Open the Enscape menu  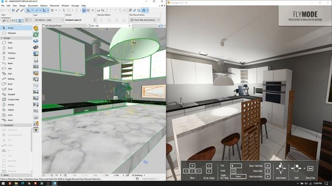pos(75,6)
